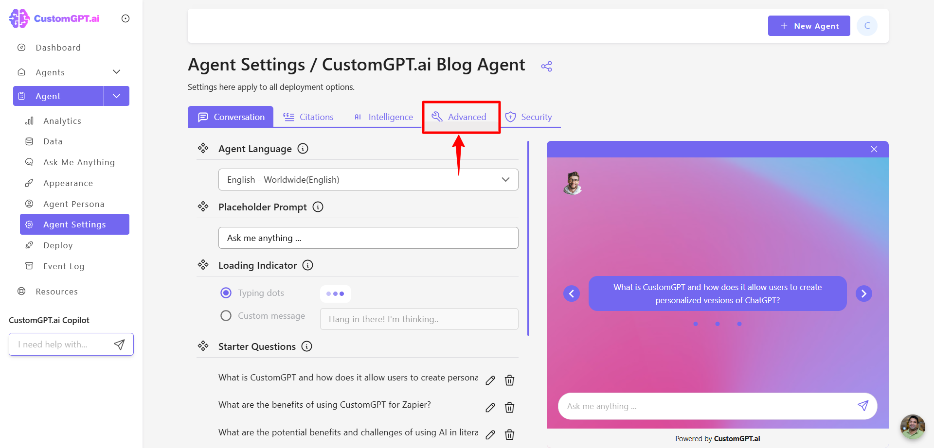Go to Ask Me Anything

coord(79,162)
